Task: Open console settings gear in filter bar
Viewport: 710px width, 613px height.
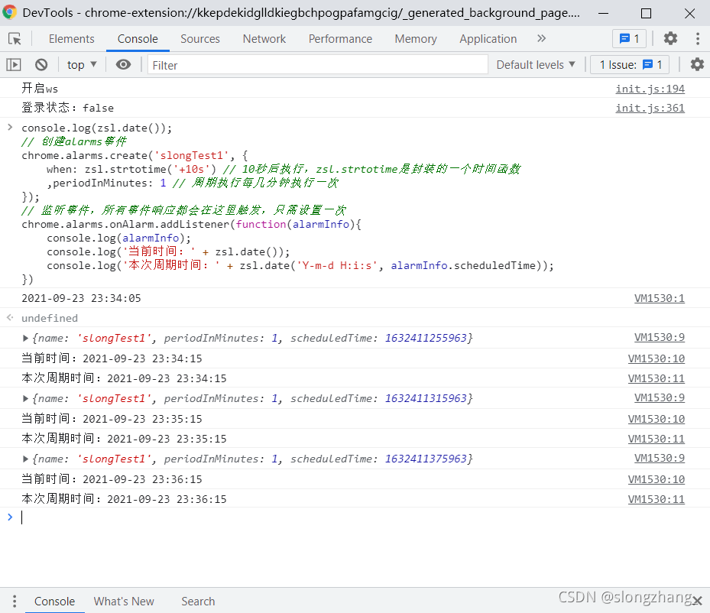Action: point(697,65)
